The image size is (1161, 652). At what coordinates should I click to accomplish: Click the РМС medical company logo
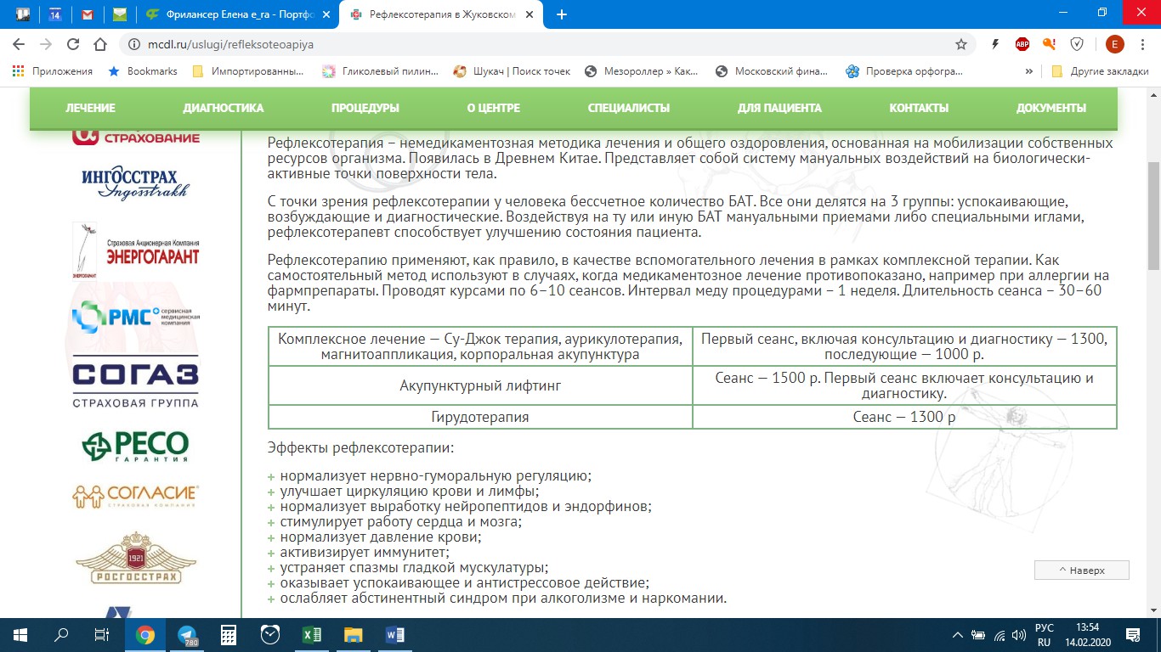(136, 318)
